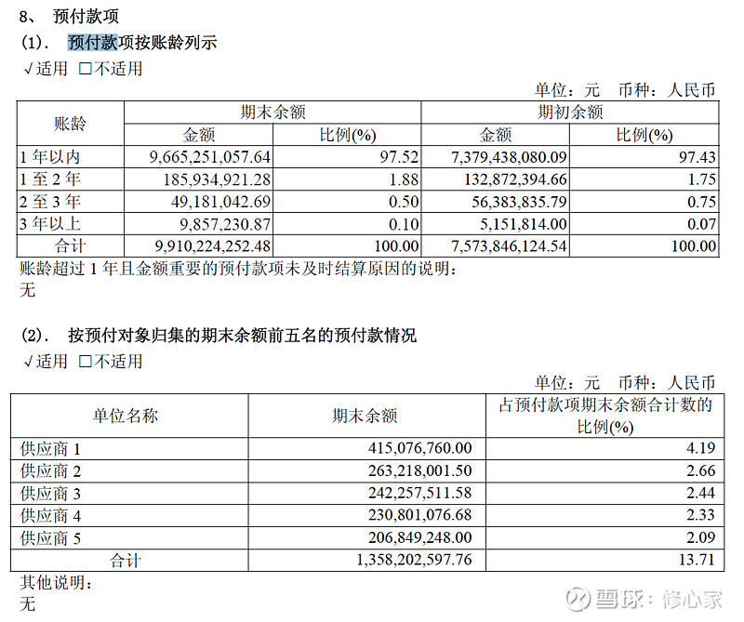Check the 不适用 checkbox under 前五名的预付款情况
The height and width of the screenshot is (622, 744).
point(85,362)
